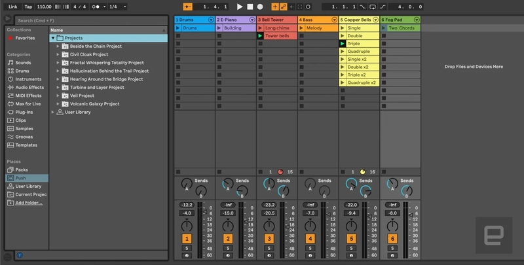Image resolution: width=524 pixels, height=265 pixels.
Task: Click Add Folder link
Action: pos(29,203)
